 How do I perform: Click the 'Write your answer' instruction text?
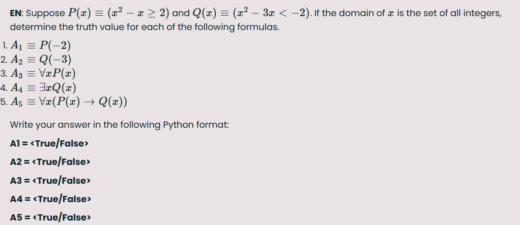click(120, 125)
